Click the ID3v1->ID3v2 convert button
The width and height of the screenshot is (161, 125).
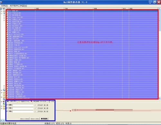[x=24, y=119]
